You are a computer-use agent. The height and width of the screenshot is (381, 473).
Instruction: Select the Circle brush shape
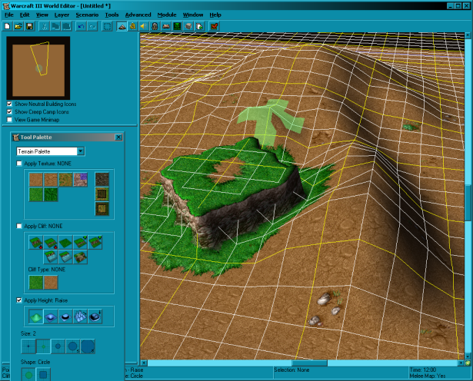click(28, 374)
